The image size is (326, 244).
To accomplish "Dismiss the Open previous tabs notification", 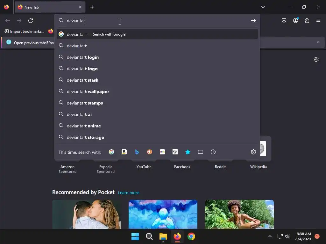I will (318, 42).
